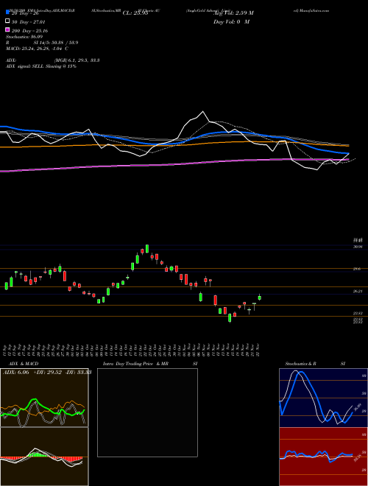Click the 'Intra Day Trading Price & MRSI' title
This screenshot has height=486, width=368.
(x=150, y=364)
